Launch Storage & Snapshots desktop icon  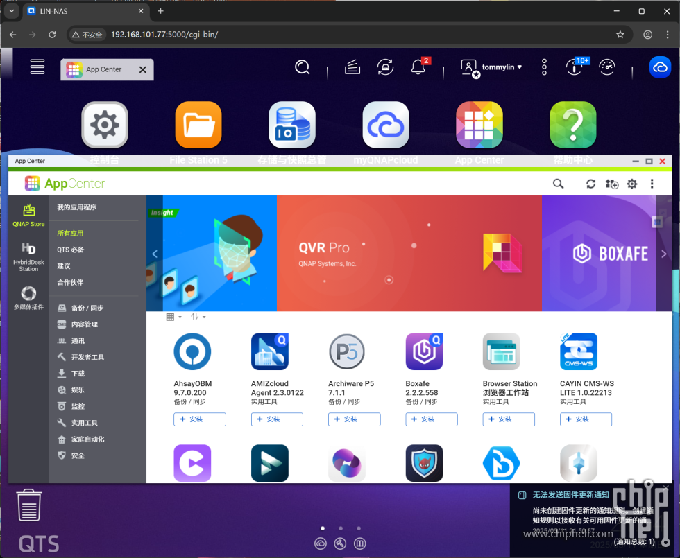click(x=292, y=125)
